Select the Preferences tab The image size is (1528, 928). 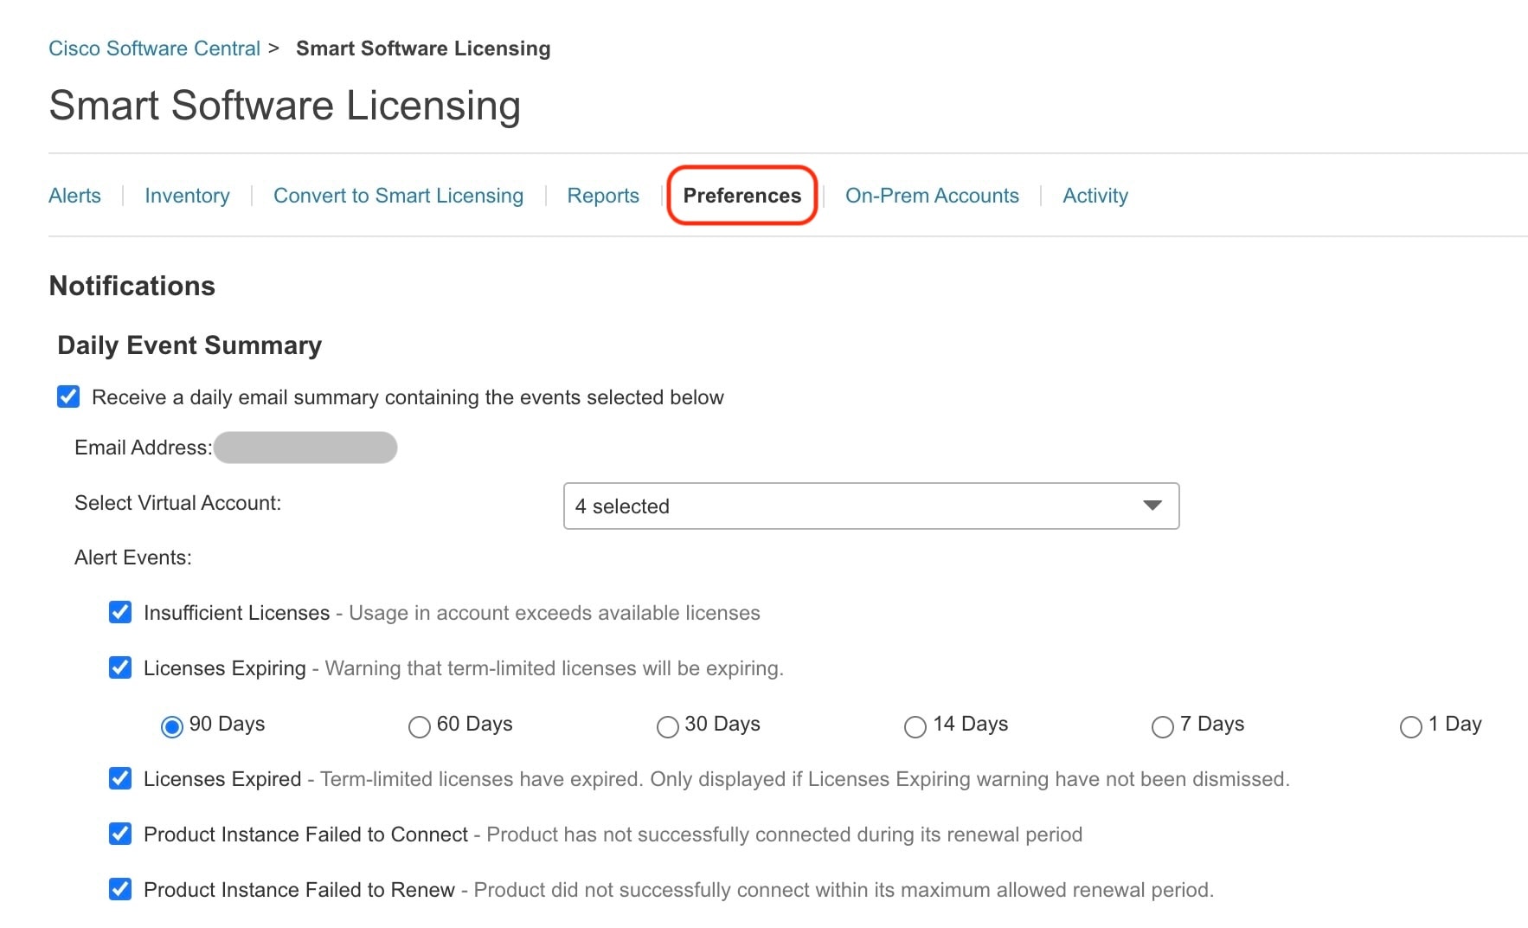[742, 196]
